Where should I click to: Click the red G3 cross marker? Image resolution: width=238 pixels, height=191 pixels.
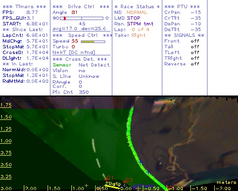pos(125,181)
